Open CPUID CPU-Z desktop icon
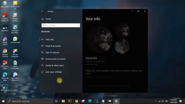 [x=5, y=41]
